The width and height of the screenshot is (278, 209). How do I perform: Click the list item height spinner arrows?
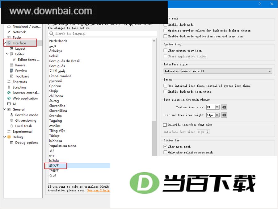point(217,115)
